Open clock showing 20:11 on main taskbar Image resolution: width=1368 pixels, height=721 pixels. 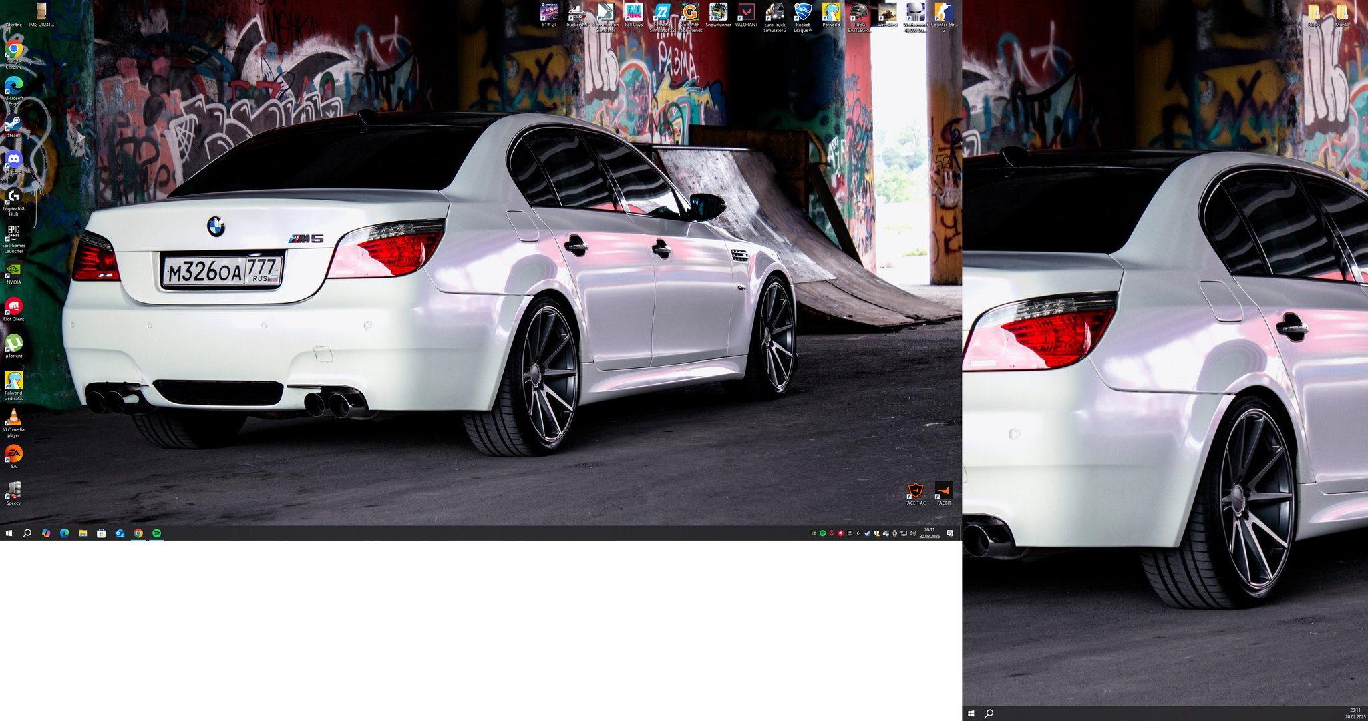coord(929,533)
